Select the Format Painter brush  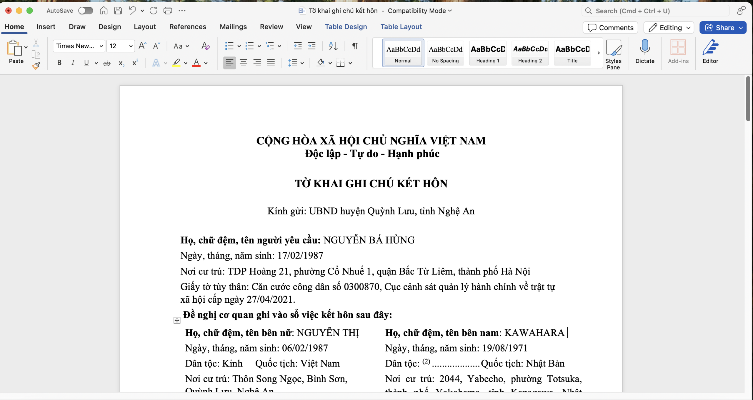click(36, 66)
